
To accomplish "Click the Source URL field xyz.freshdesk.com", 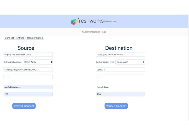I will tap(28, 54).
